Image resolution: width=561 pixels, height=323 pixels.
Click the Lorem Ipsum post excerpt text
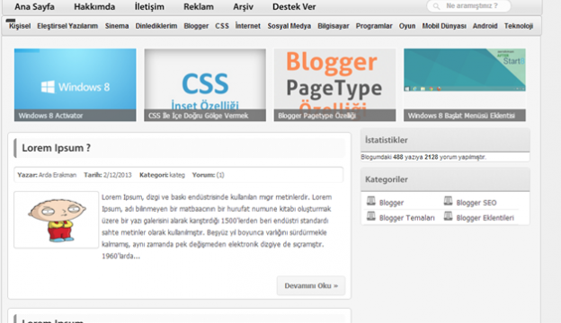pos(217,226)
